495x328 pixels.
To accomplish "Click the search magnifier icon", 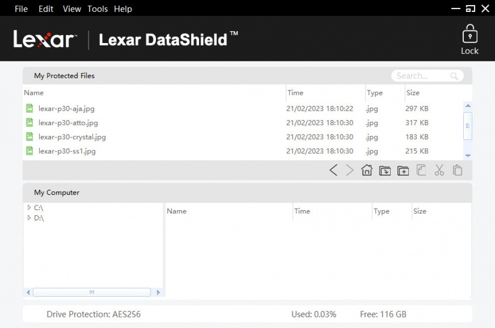I will pos(454,76).
